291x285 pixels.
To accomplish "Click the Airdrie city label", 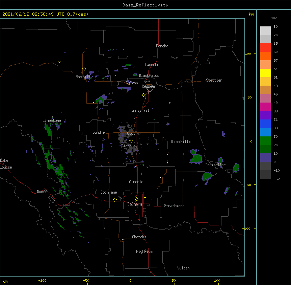I will 136,182.
